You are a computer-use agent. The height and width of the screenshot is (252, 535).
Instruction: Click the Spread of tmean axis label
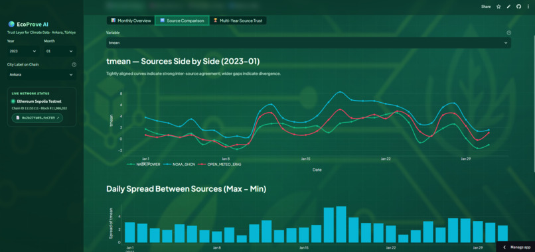(x=111, y=223)
